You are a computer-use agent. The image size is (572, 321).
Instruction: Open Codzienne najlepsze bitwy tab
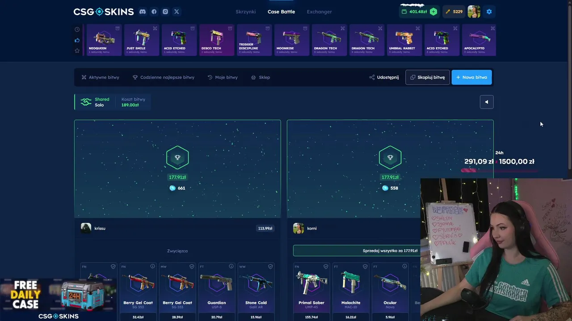pos(164,77)
